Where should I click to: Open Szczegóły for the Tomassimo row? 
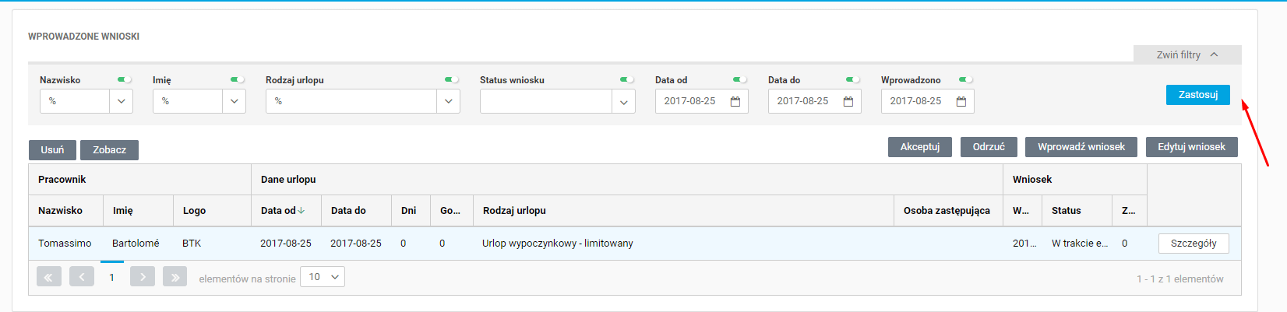(x=1193, y=244)
